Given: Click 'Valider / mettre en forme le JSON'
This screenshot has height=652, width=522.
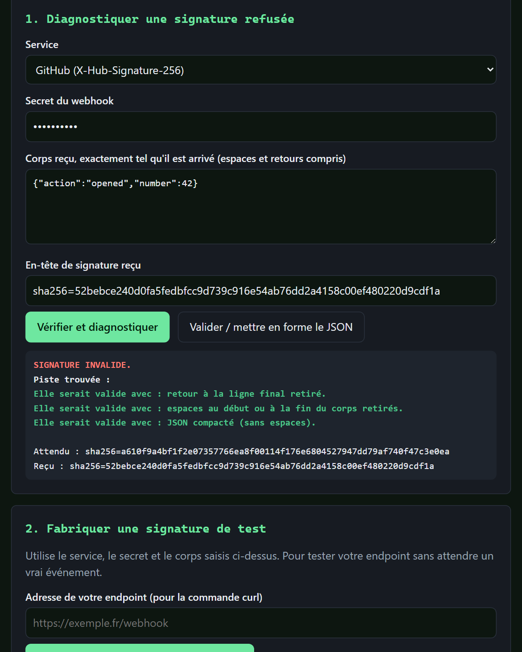Looking at the screenshot, I should (271, 327).
